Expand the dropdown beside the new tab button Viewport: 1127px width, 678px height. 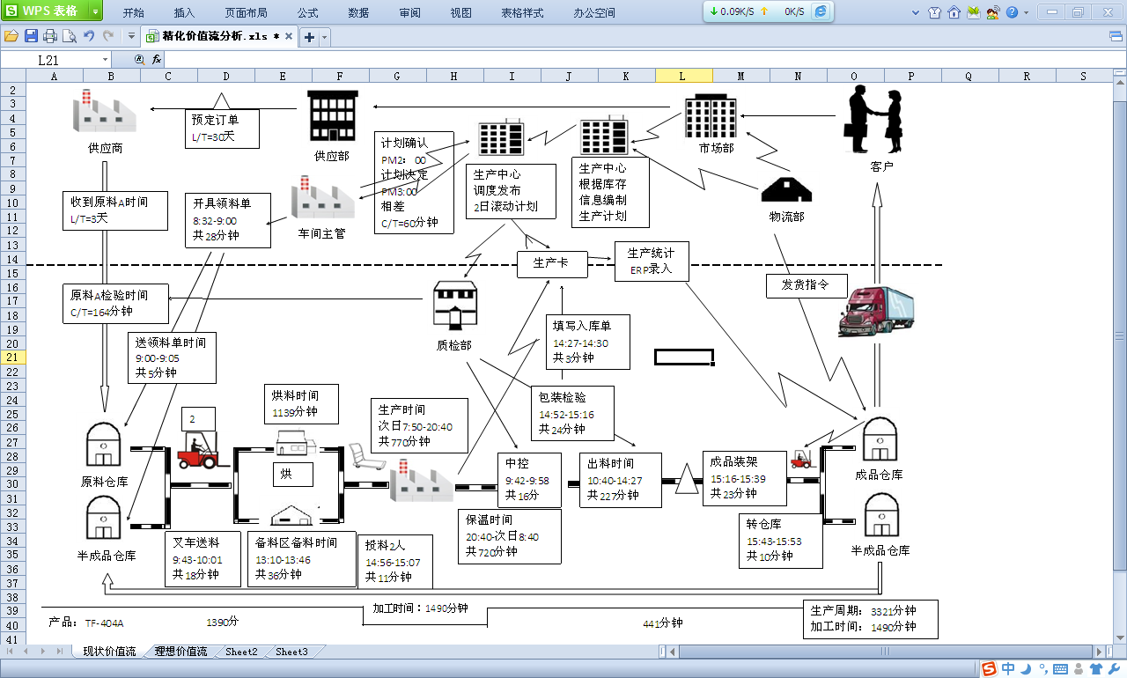(x=325, y=37)
